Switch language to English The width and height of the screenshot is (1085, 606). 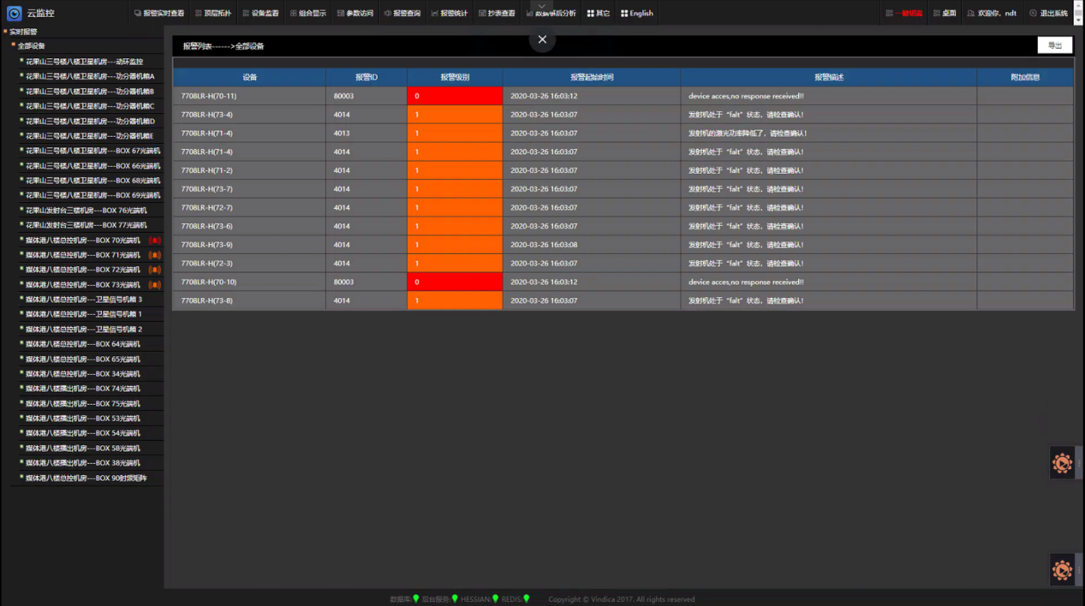pos(636,14)
